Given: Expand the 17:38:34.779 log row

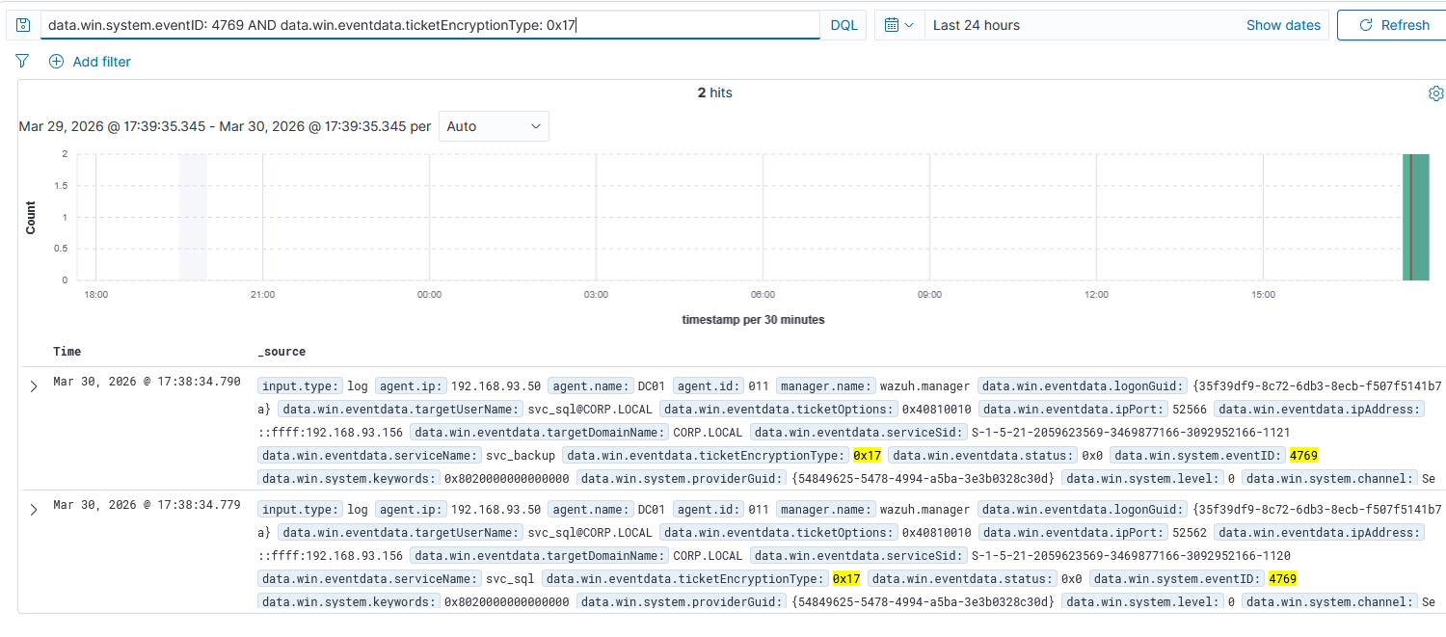Looking at the screenshot, I should pyautogui.click(x=34, y=510).
